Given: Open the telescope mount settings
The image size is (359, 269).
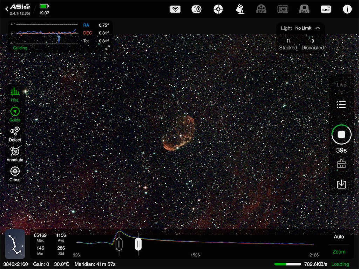Looking at the screenshot, I should (x=240, y=9).
